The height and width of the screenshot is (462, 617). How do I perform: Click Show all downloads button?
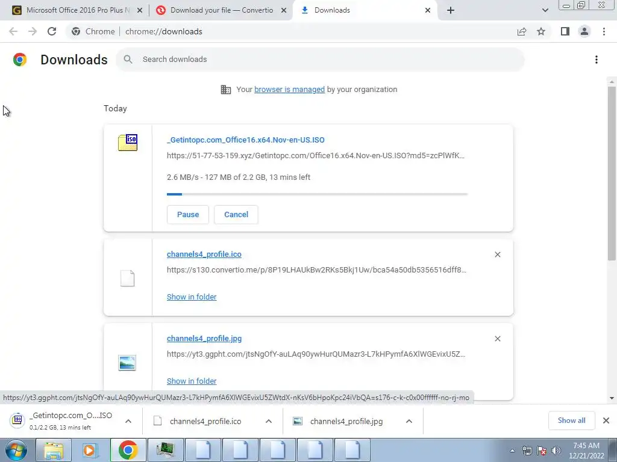pos(571,420)
